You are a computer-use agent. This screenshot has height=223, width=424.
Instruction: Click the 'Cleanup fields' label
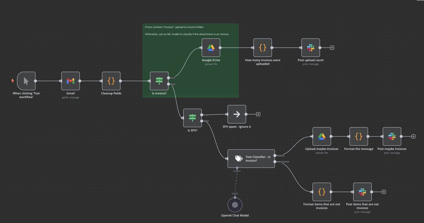[x=111, y=94]
